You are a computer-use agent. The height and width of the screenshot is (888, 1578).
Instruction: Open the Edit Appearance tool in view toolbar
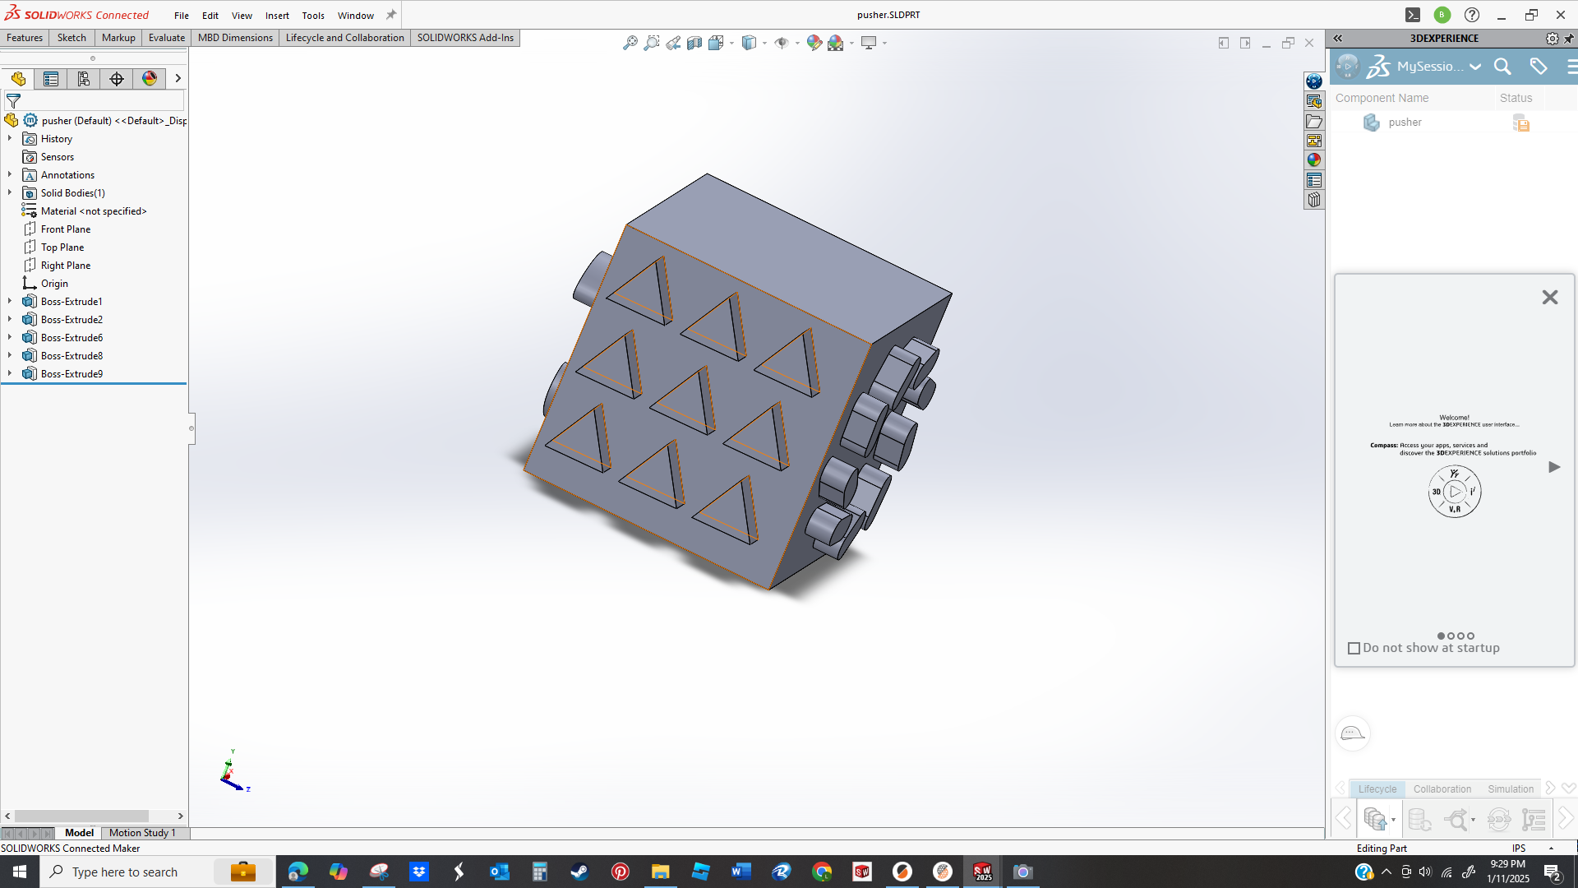[x=814, y=43]
